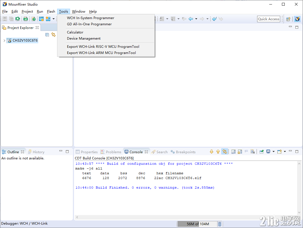The width and height of the screenshot is (303, 228).
Task: Click the green .ld linker file icon
Action: [x=26, y=19]
